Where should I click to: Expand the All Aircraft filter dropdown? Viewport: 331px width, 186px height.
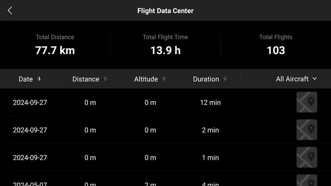pyautogui.click(x=296, y=79)
